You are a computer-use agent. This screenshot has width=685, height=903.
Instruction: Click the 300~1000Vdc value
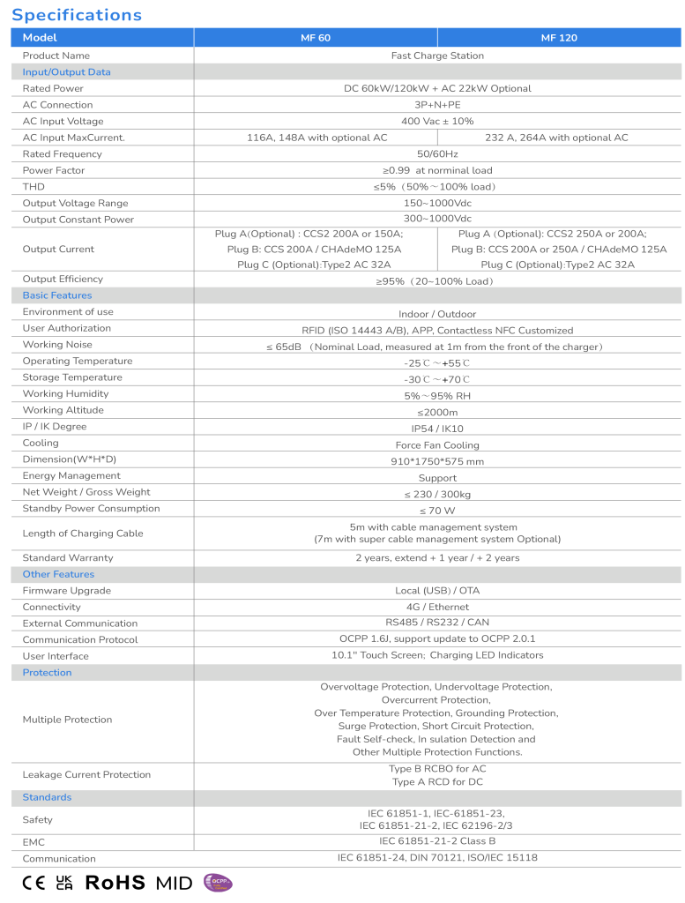(437, 219)
